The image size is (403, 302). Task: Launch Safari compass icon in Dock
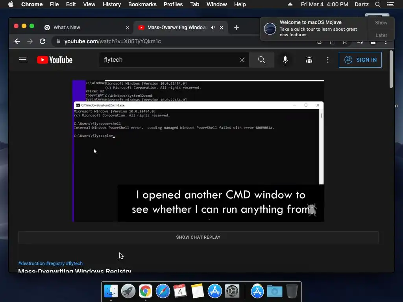[x=163, y=291]
